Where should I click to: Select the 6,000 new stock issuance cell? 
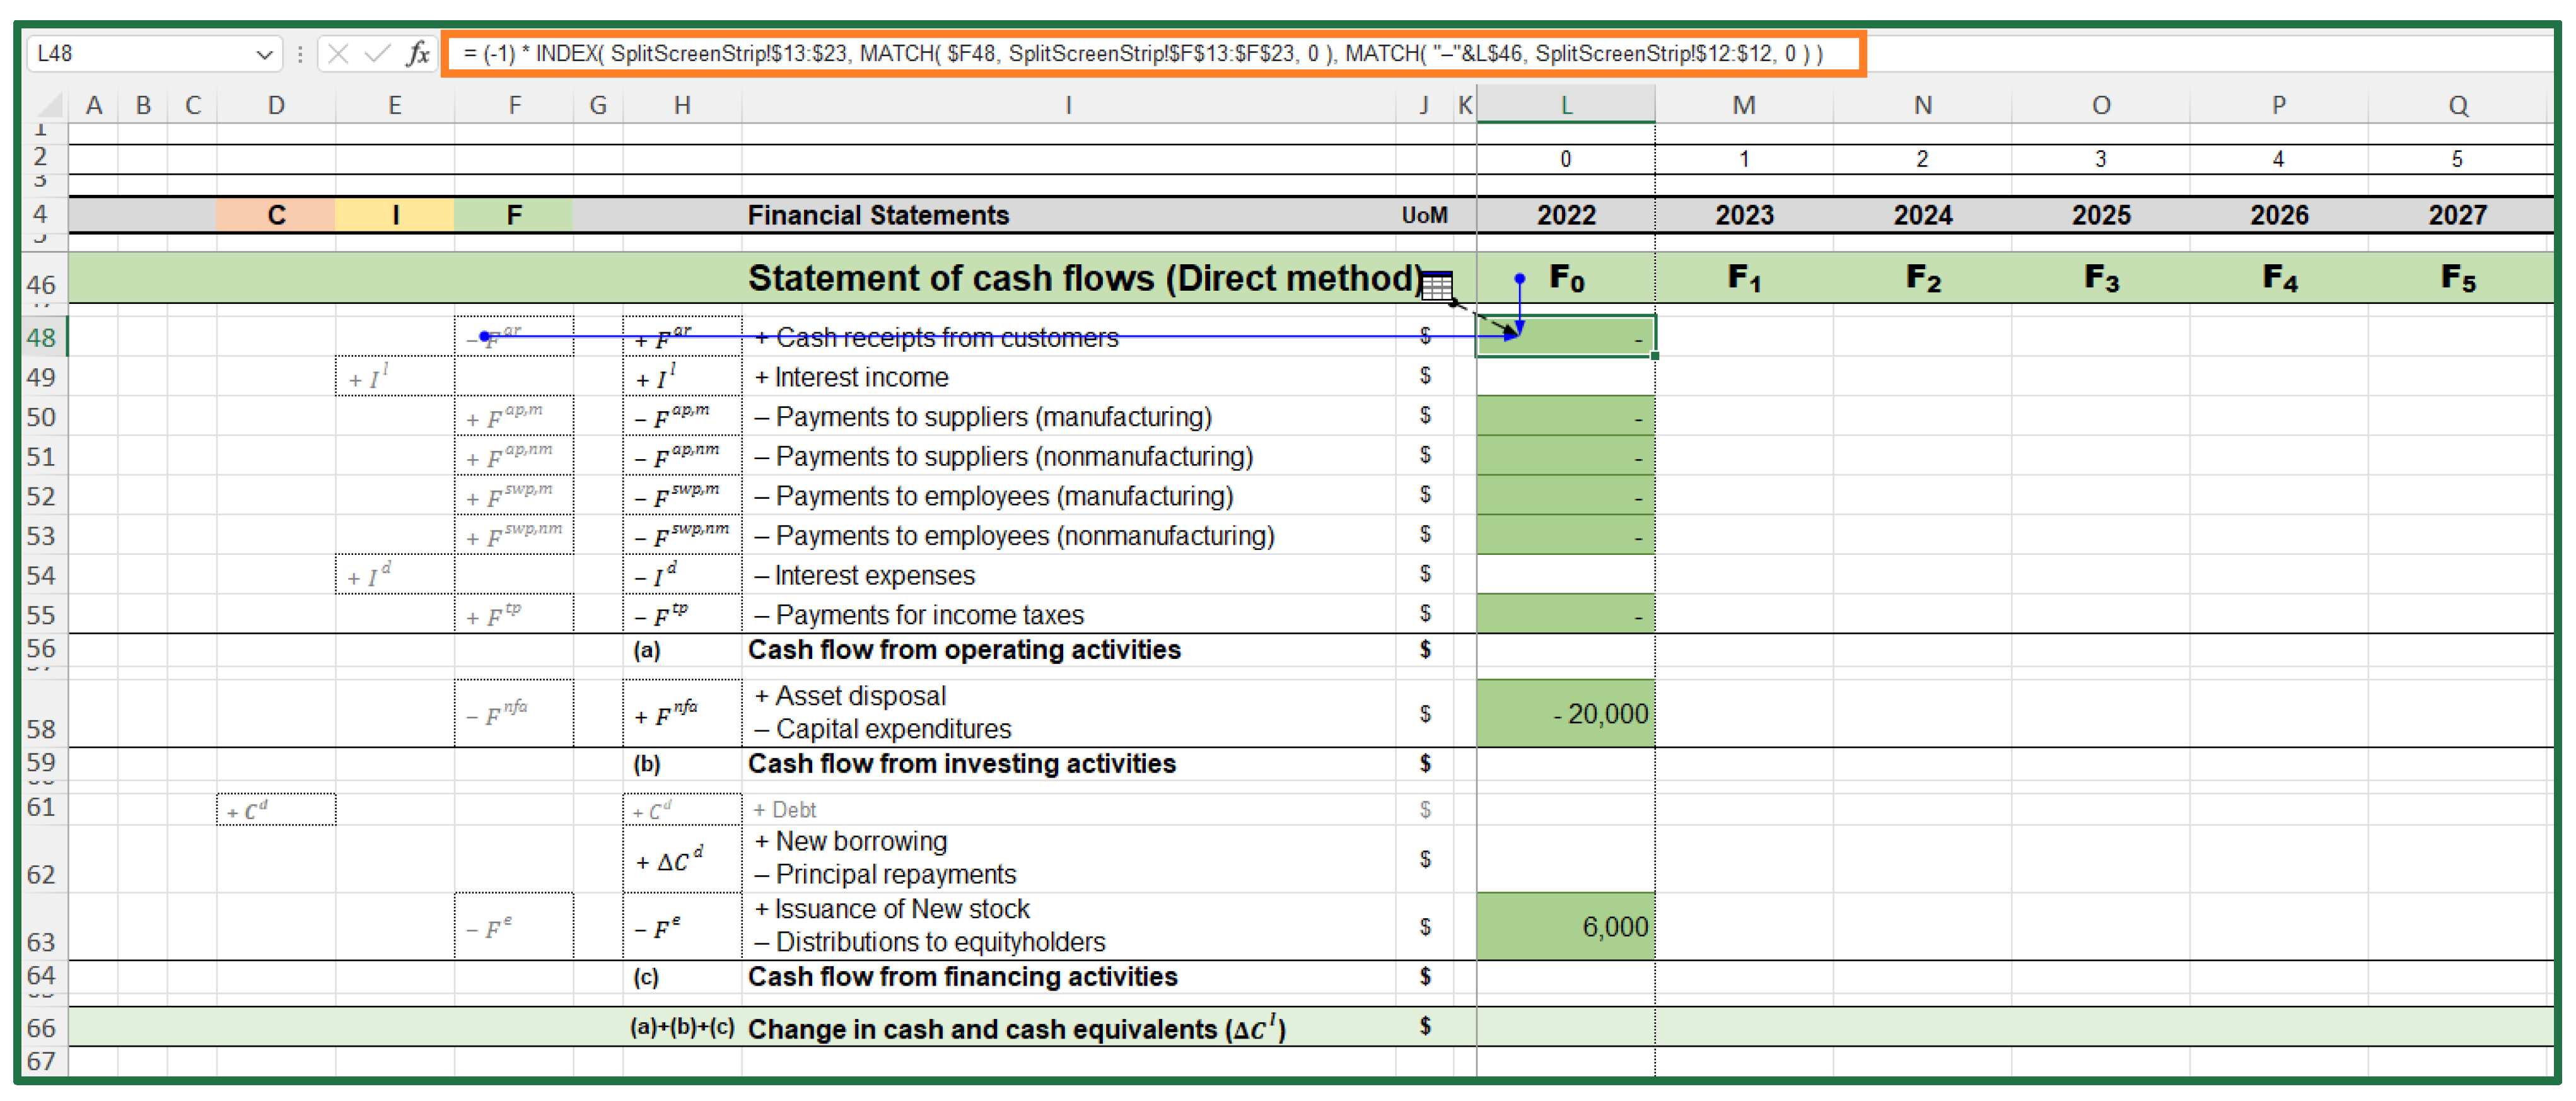click(x=1565, y=926)
